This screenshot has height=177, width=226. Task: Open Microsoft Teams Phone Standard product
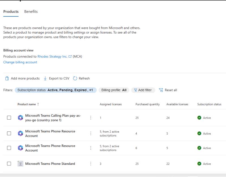(x=50, y=164)
